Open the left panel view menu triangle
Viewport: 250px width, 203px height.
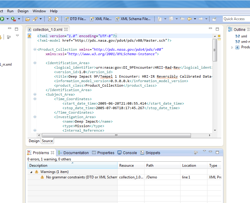(17, 36)
